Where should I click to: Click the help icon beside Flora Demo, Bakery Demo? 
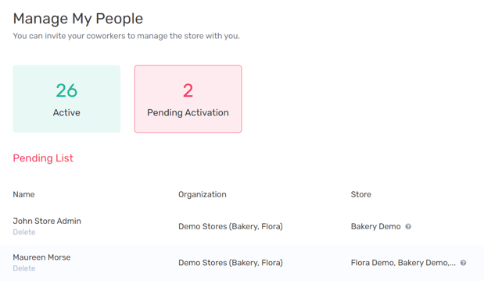[463, 263]
